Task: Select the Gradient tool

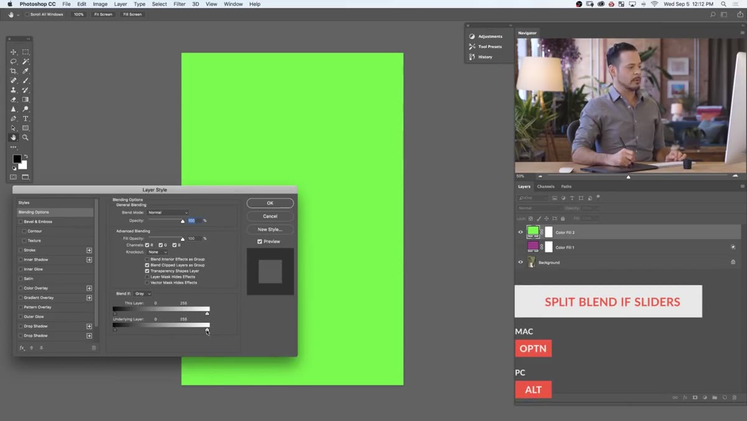Action: click(26, 100)
